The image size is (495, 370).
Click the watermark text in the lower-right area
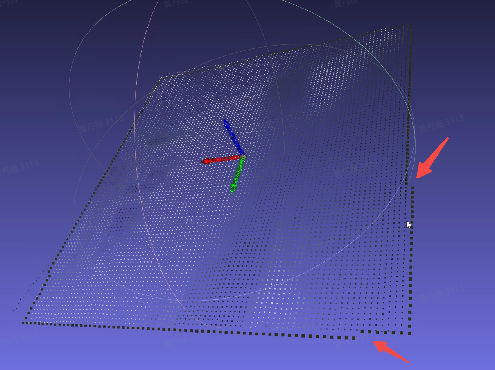(x=442, y=293)
